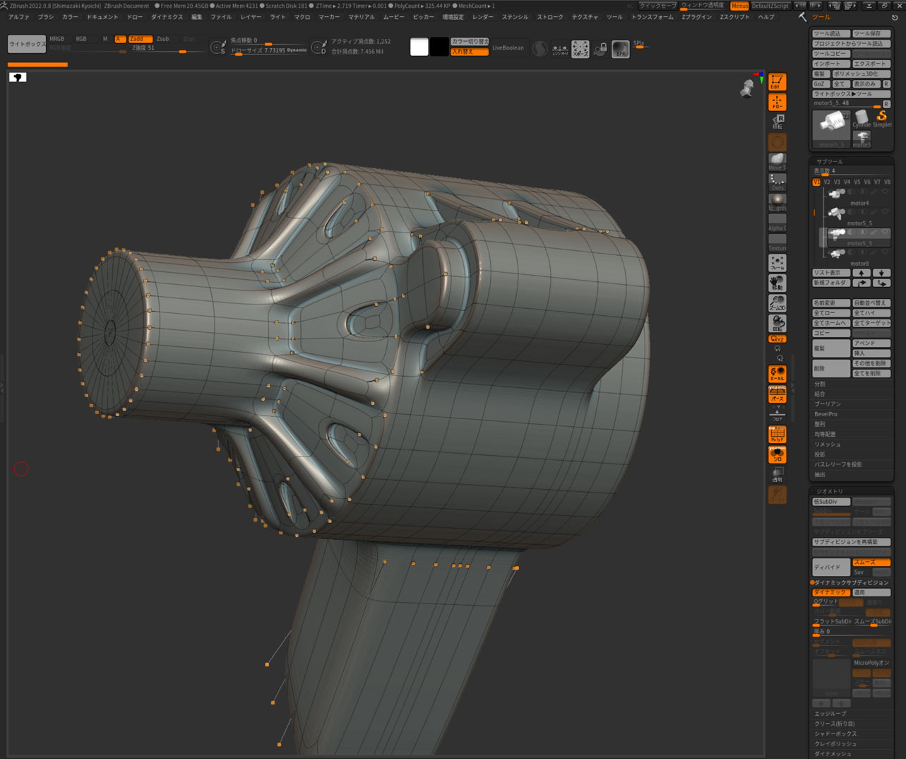Open the Render (レンダー) menu
The height and width of the screenshot is (759, 906).
tap(483, 17)
